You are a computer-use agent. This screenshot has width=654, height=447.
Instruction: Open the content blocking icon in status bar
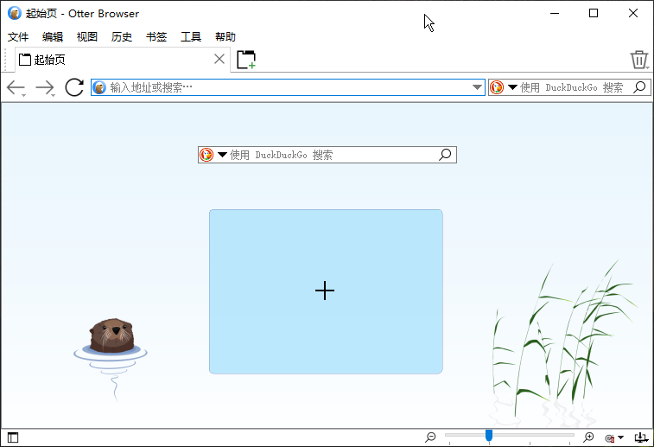tap(610, 437)
